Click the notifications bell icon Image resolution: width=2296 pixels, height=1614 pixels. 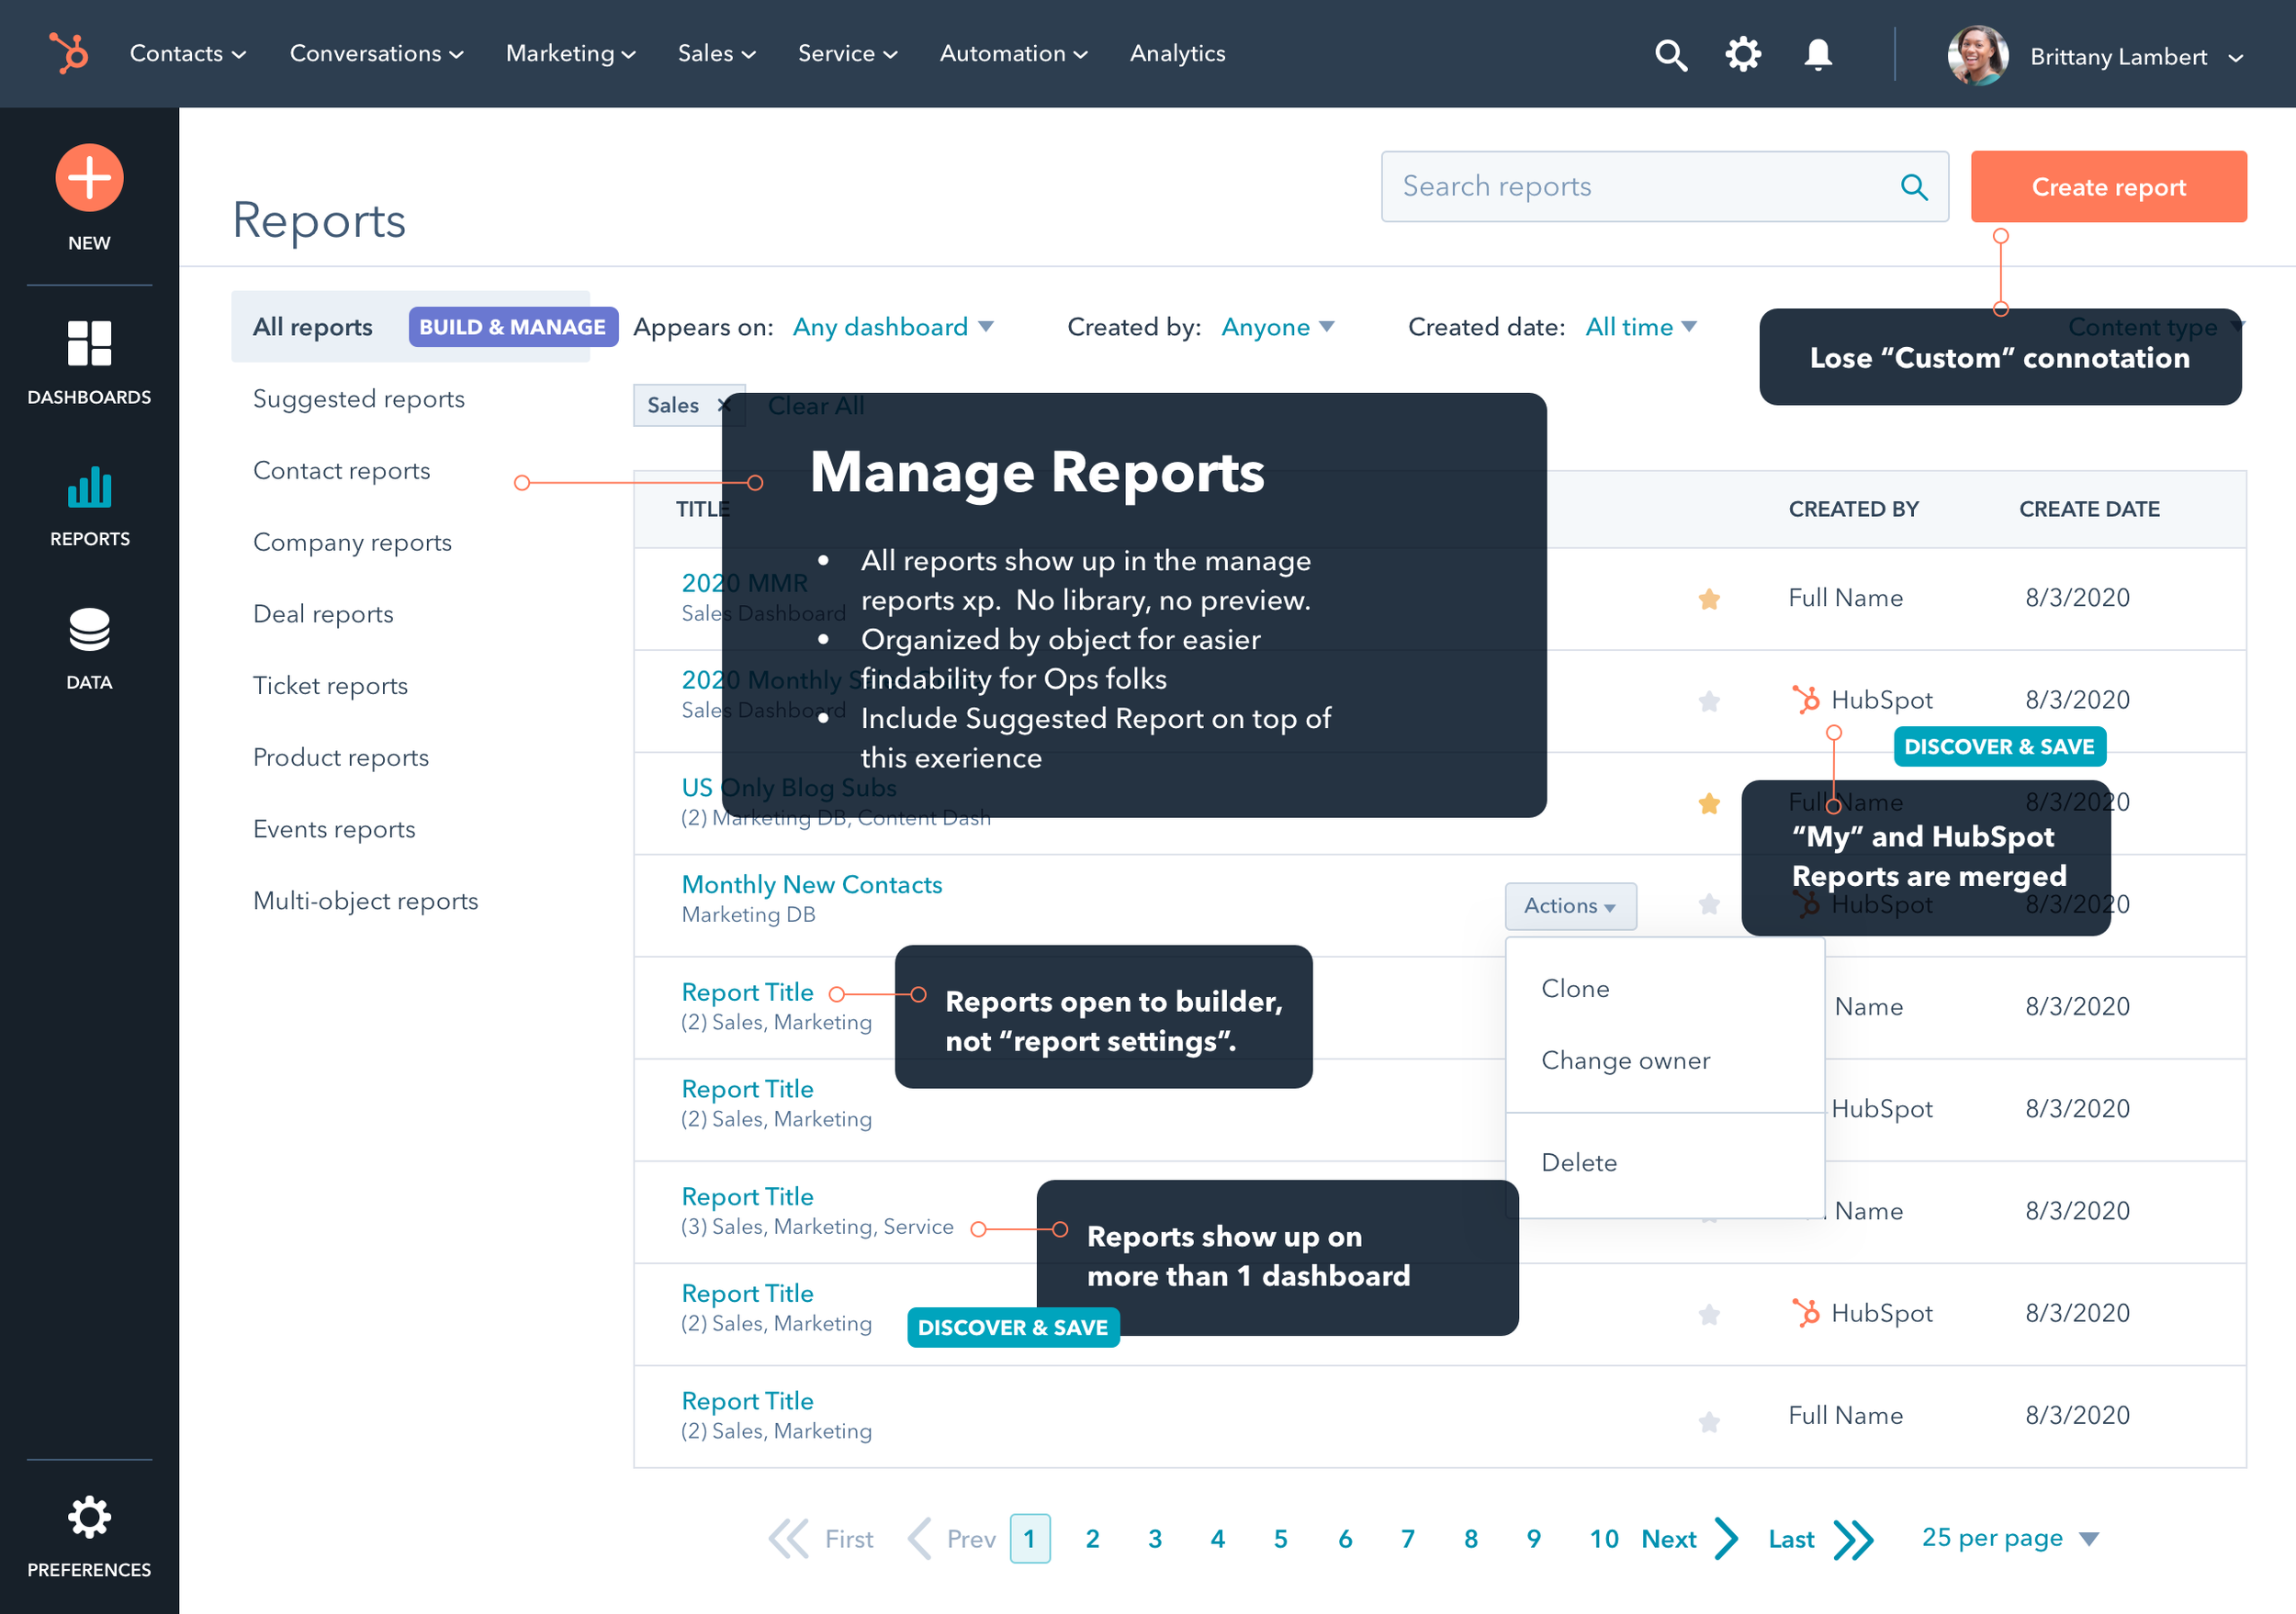[x=1818, y=55]
